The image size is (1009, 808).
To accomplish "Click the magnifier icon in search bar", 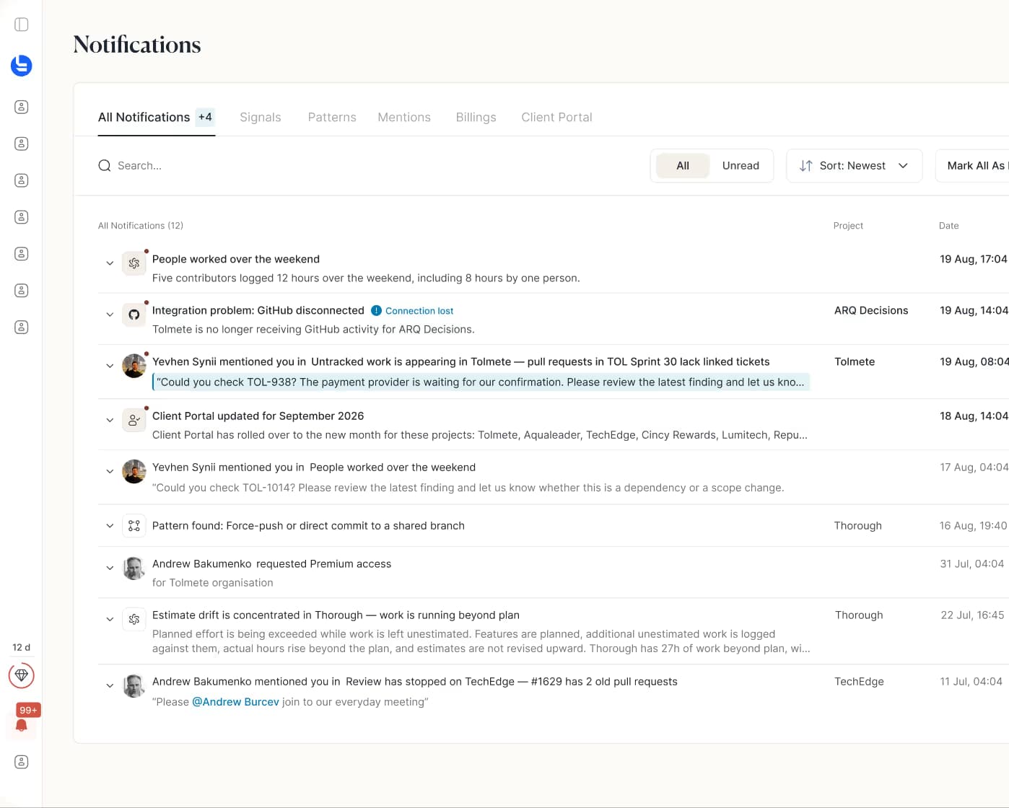I will coord(105,165).
